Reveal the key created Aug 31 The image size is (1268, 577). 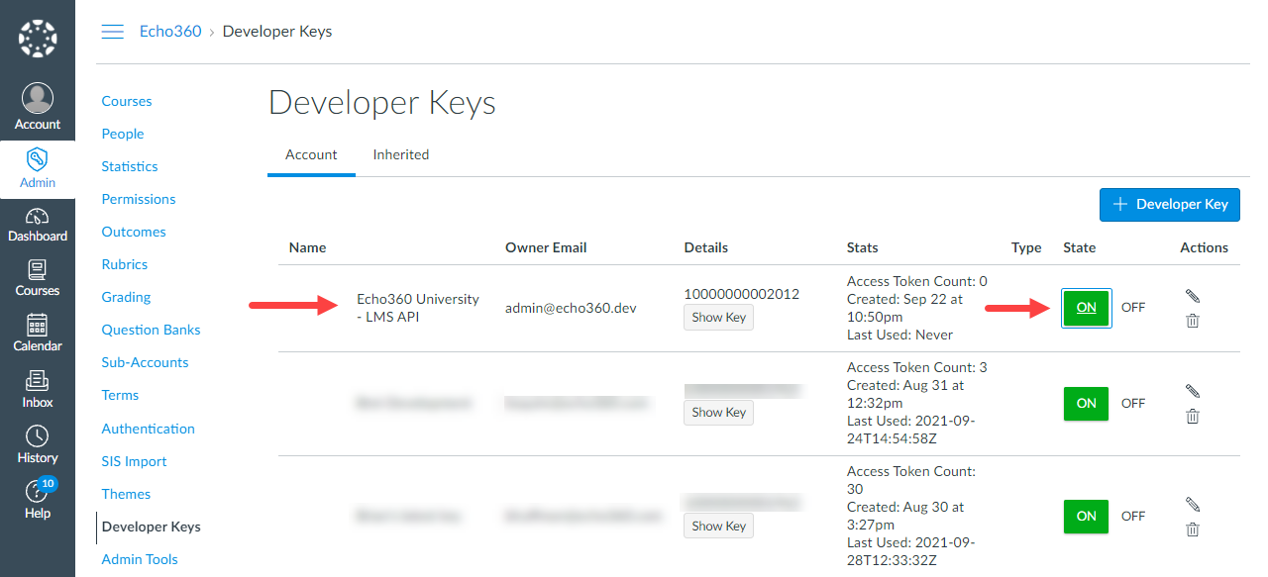[x=718, y=412]
